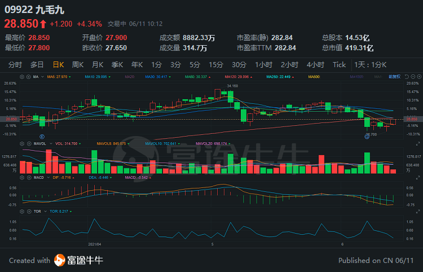Remove the TOR indicator panel
Image resolution: width=423 pixels, height=272 pixels.
pyautogui.click(x=28, y=211)
